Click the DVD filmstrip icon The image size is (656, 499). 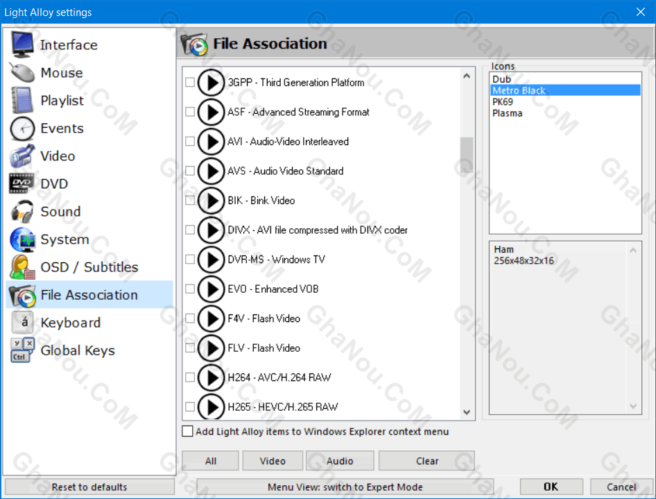point(21,183)
